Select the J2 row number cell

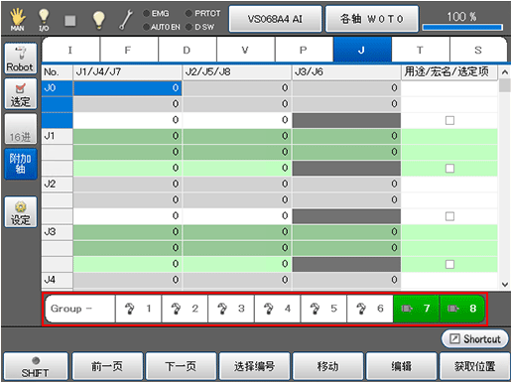(57, 184)
